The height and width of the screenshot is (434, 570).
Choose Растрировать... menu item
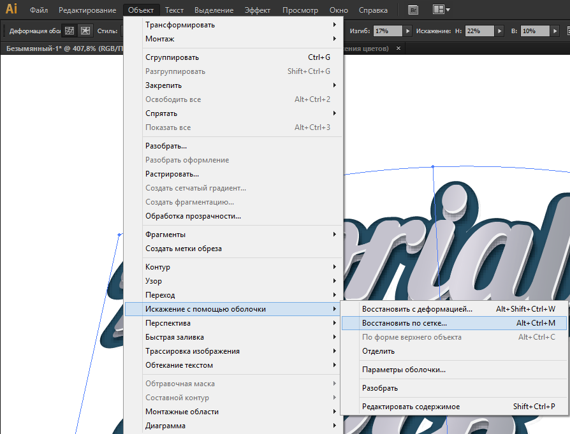(x=233, y=174)
